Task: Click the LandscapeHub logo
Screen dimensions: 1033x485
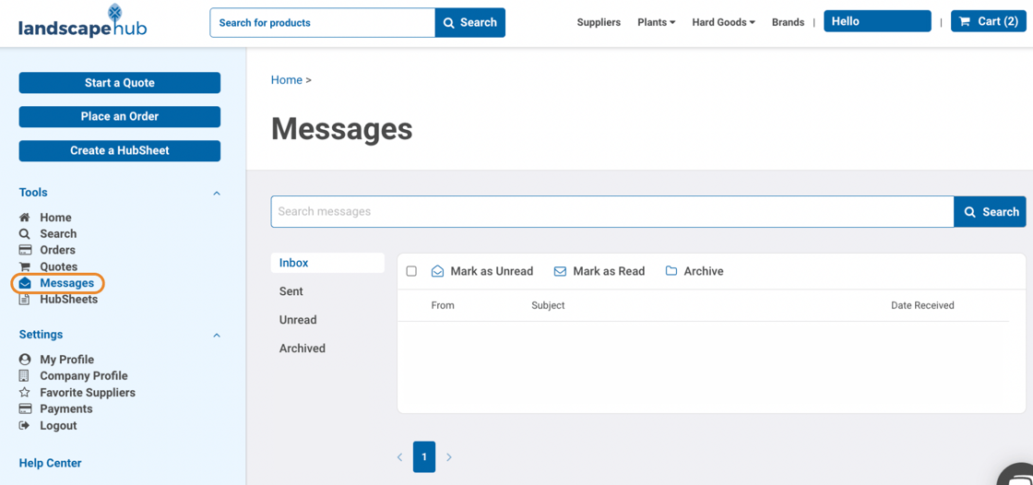Action: click(82, 22)
